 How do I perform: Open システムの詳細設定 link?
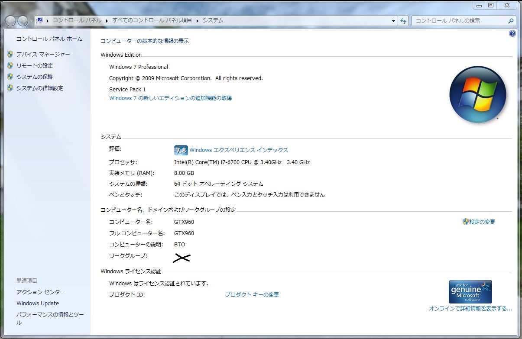pos(40,88)
